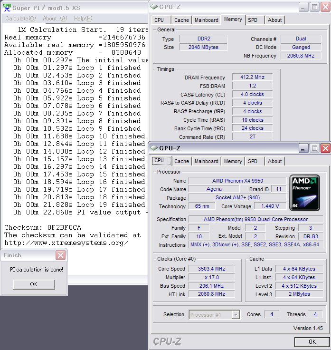This screenshot has height=350, width=331.
Task: Open About tab in lower CPU-Z window
Action: click(274, 161)
